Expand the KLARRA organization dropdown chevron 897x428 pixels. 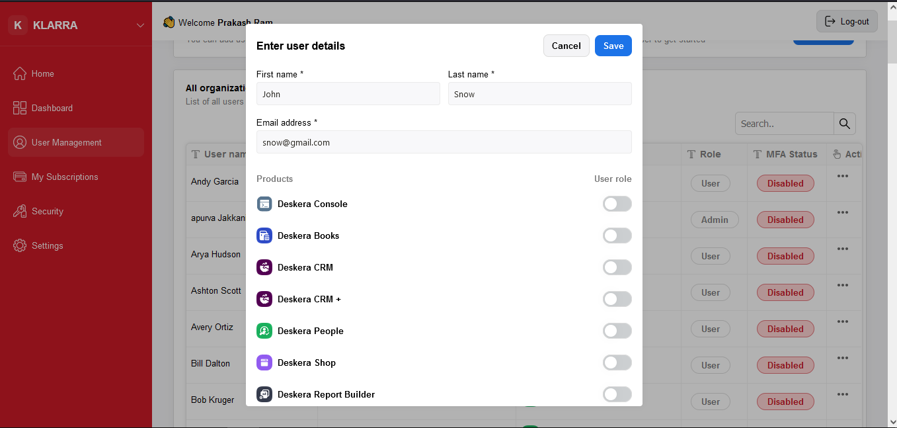click(140, 25)
